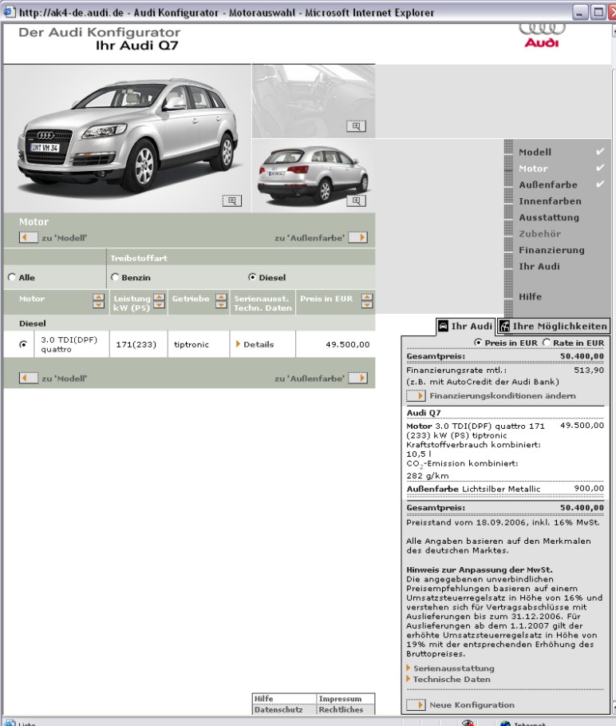
Task: Click the 'Treibstoffart' header label
Action: coord(139,258)
